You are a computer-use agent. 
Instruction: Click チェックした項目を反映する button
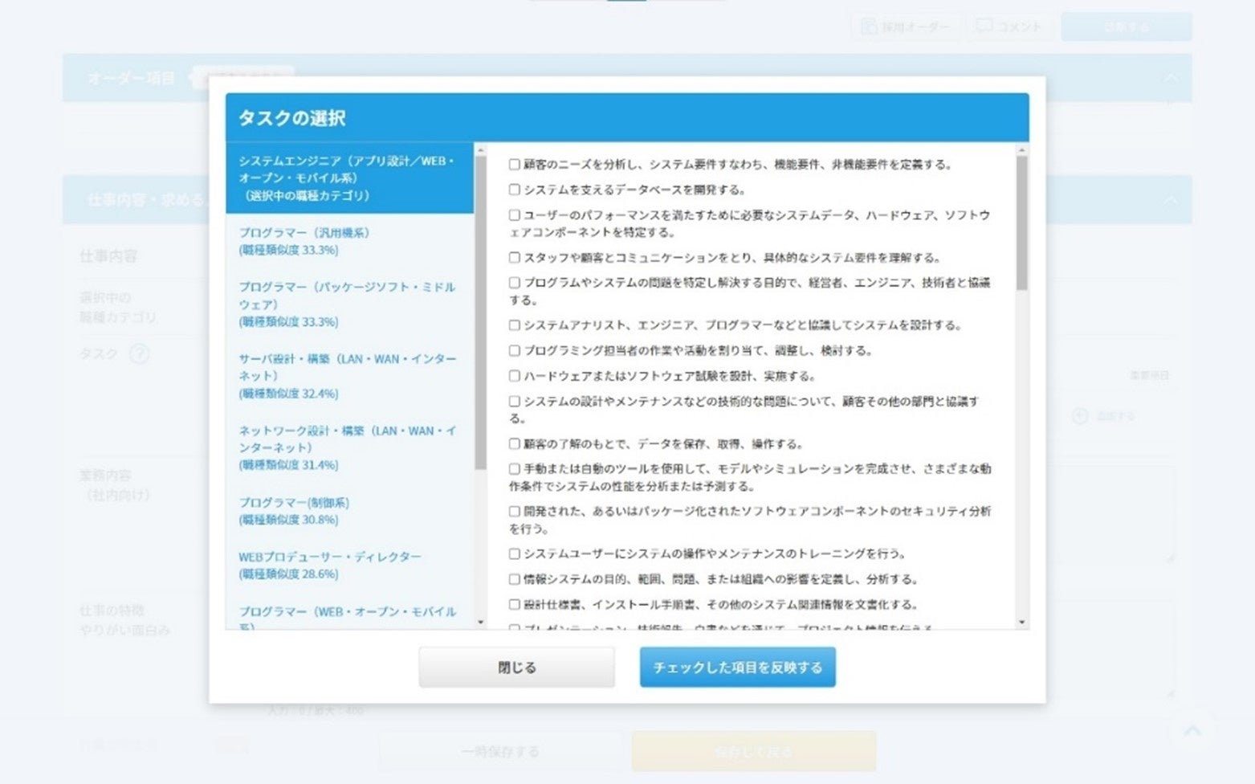point(737,668)
